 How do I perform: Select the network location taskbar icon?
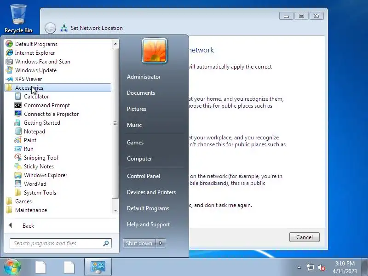[x=98, y=267]
